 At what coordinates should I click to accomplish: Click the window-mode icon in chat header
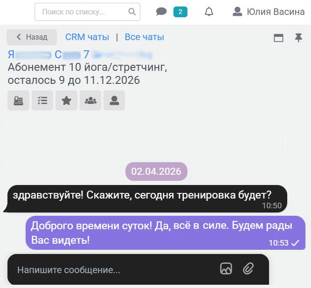tap(278, 38)
